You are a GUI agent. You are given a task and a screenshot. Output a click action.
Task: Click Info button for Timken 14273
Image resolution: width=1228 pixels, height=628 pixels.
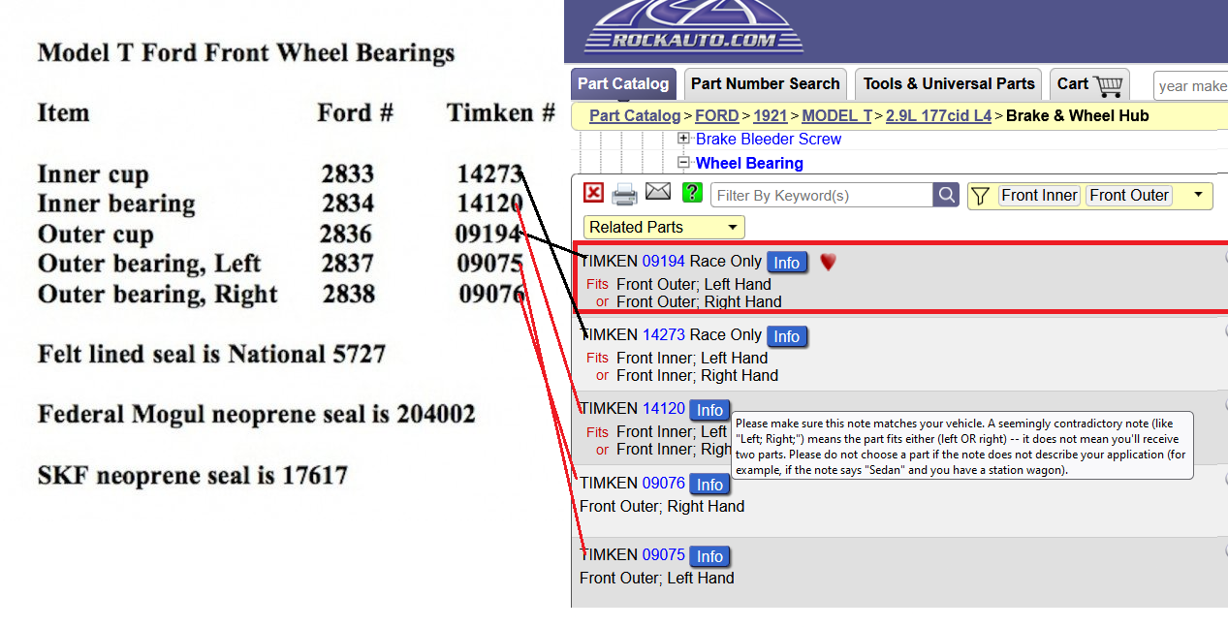point(786,336)
